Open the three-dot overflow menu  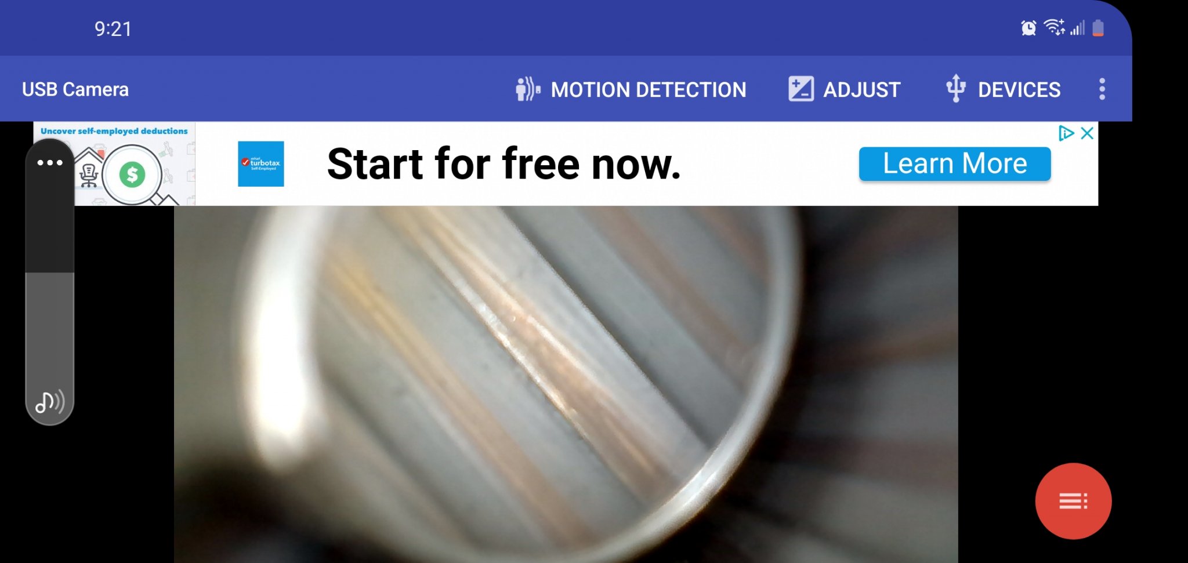pyautogui.click(x=1102, y=89)
